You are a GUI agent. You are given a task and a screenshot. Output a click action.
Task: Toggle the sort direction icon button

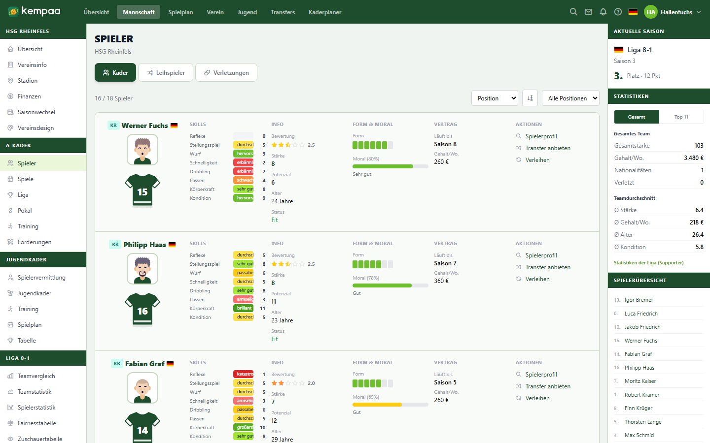pyautogui.click(x=530, y=98)
